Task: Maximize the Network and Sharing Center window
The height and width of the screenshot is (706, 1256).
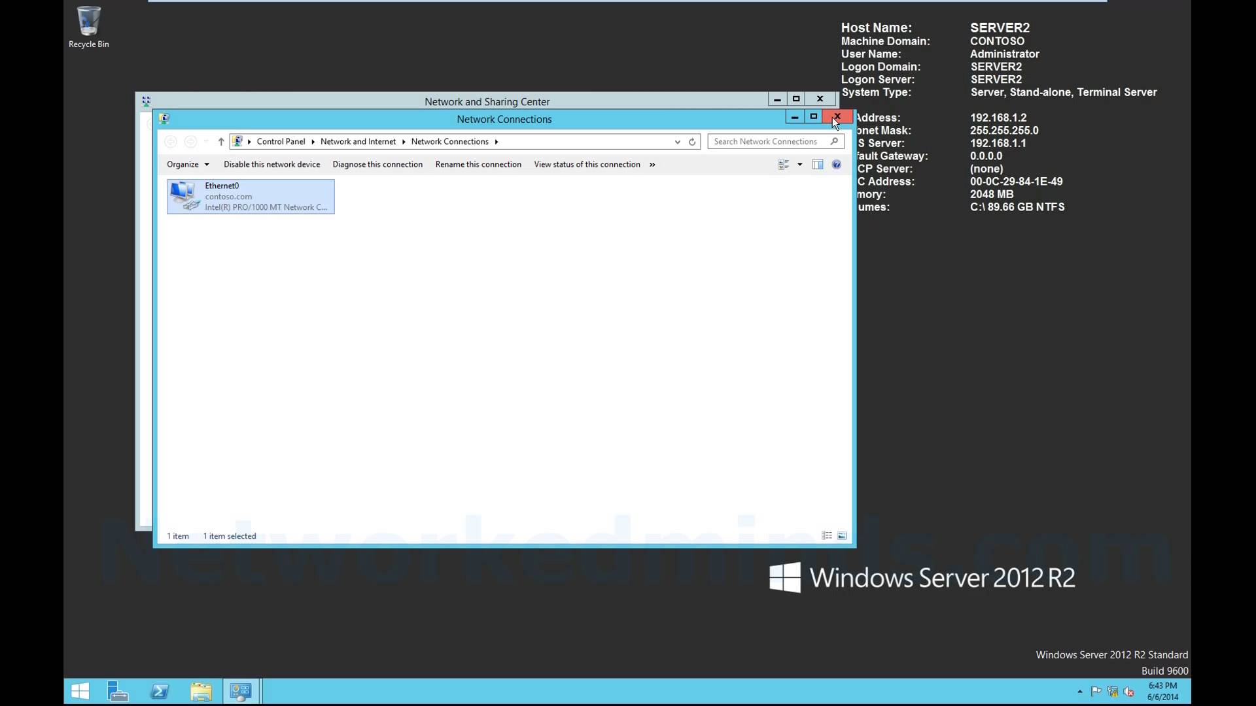Action: [x=796, y=99]
